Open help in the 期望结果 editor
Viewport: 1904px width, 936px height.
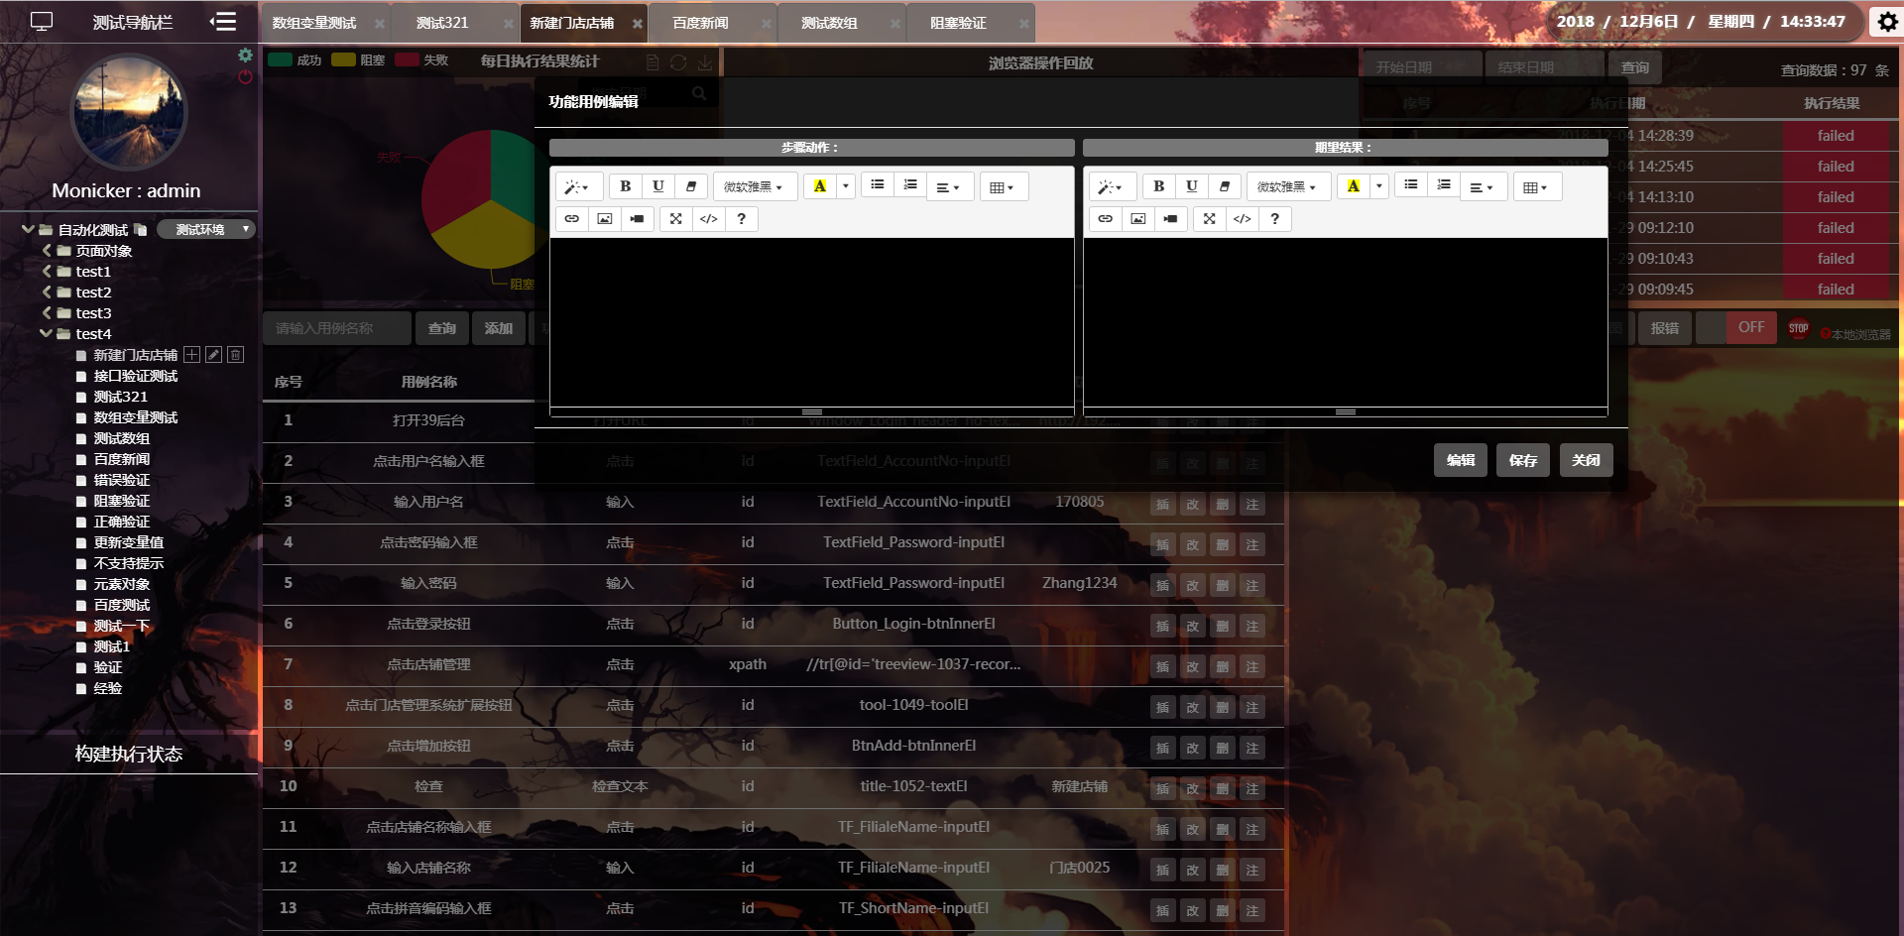(1275, 219)
